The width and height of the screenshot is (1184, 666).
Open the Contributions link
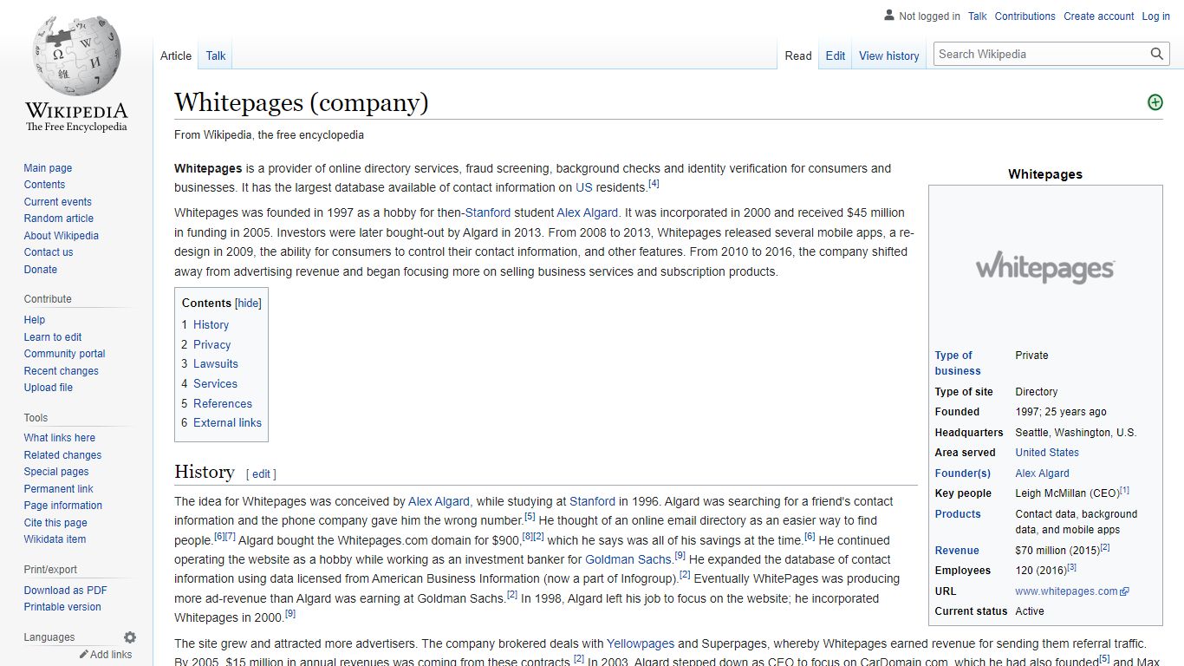point(1025,16)
